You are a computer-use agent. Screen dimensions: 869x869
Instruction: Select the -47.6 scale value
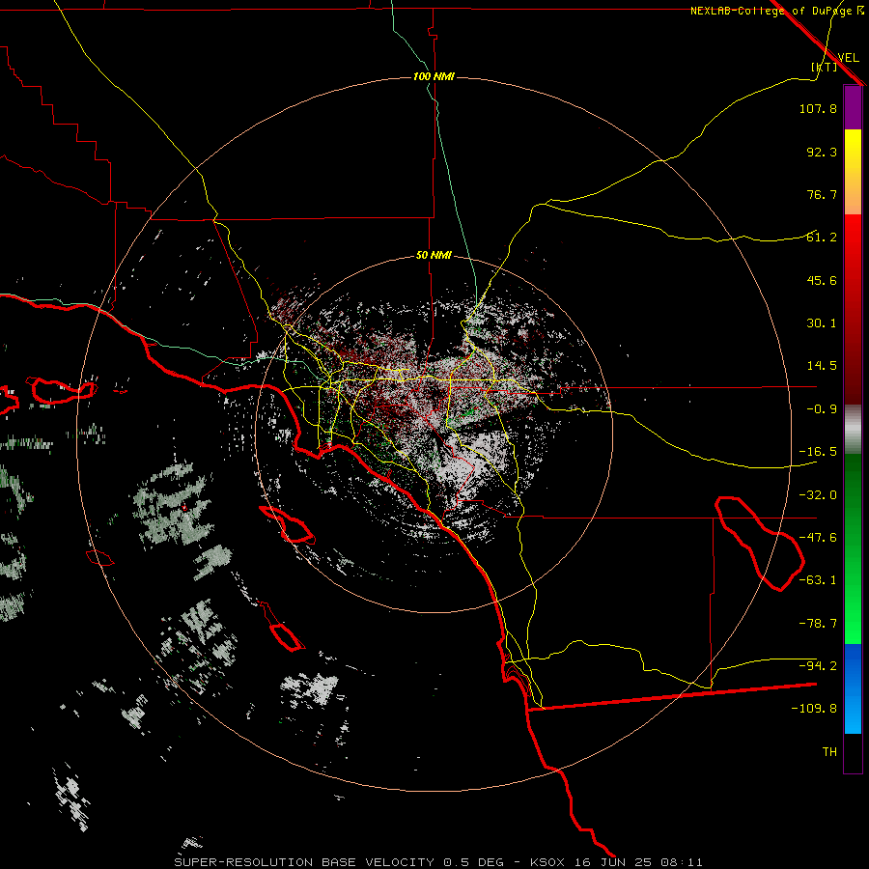click(x=818, y=538)
